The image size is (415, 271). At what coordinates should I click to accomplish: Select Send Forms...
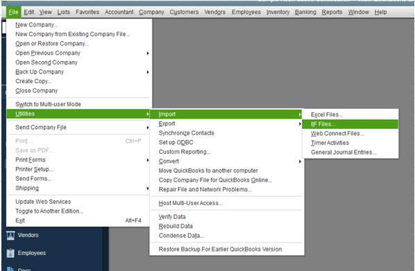click(x=79, y=179)
